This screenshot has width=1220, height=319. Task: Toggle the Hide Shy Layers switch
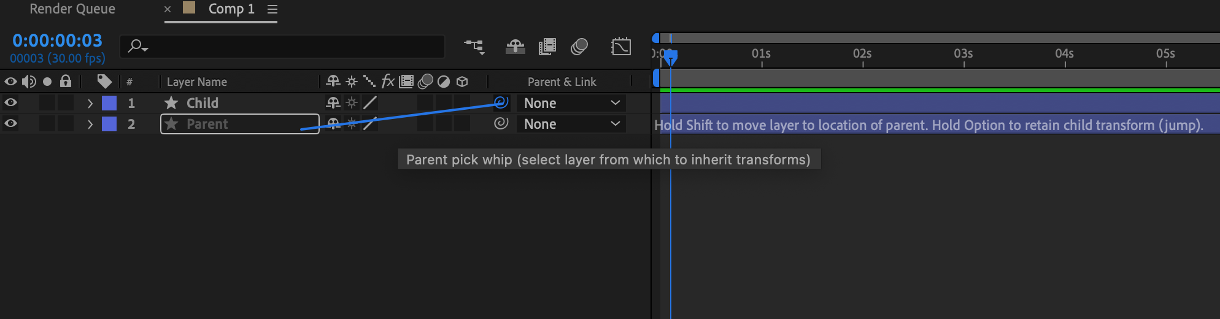(x=515, y=47)
